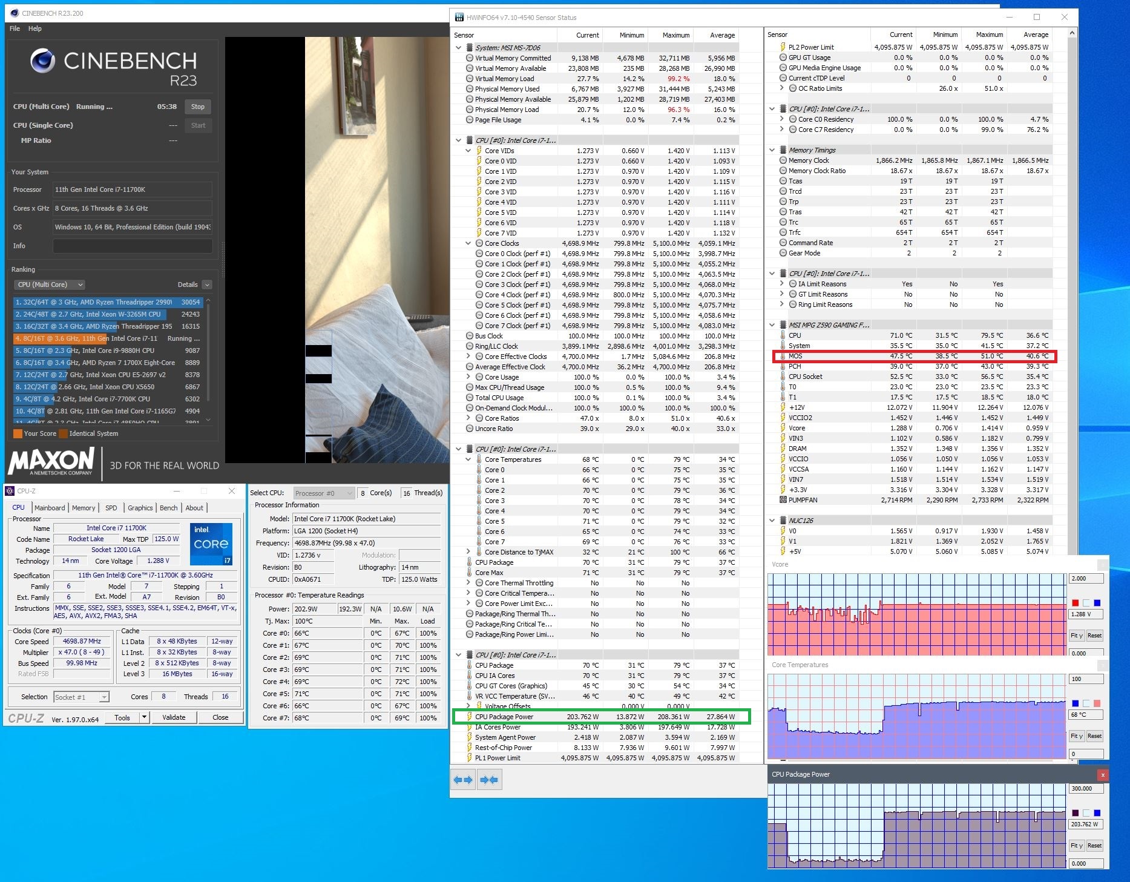
Task: Click pink color swatch in Core Temperatures graph
Action: pyautogui.click(x=1097, y=703)
